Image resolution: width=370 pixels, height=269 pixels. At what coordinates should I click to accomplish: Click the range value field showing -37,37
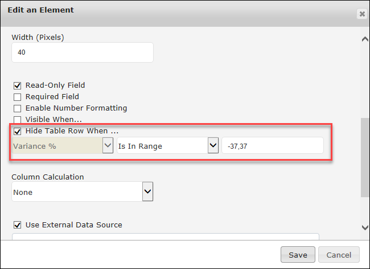(x=272, y=146)
